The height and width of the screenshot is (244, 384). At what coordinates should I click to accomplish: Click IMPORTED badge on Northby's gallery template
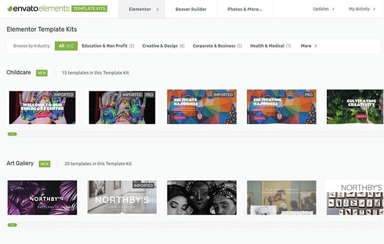(143, 186)
